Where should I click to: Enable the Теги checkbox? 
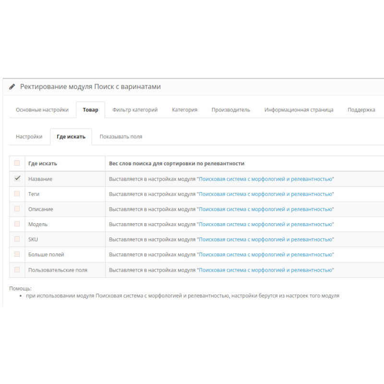[17, 194]
